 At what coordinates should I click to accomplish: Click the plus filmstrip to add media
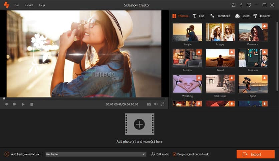139,124
